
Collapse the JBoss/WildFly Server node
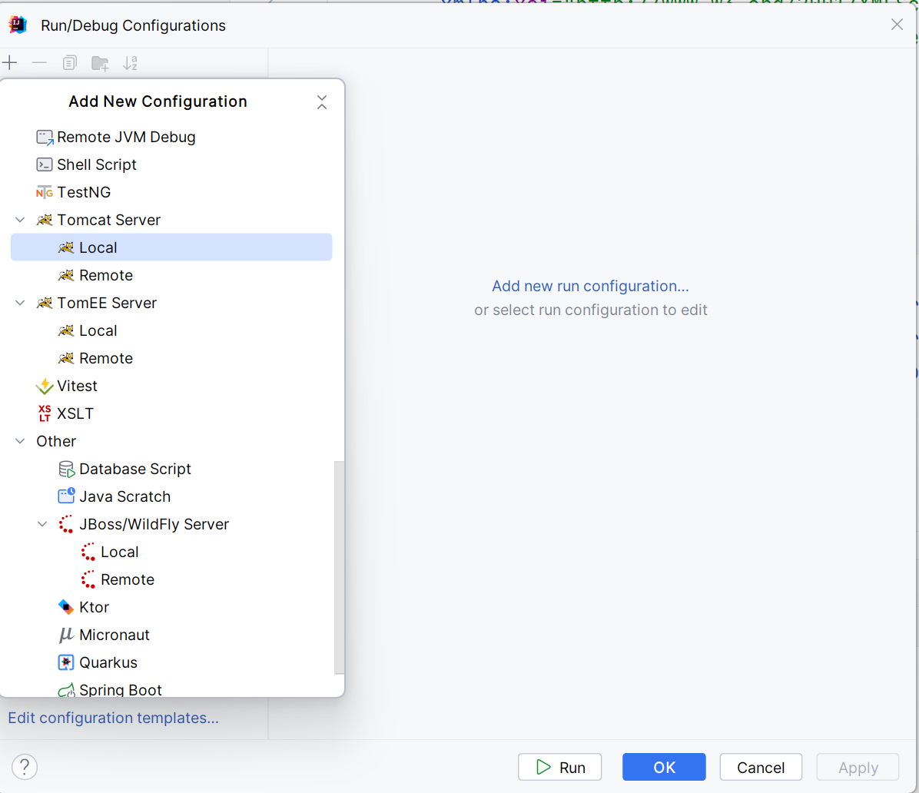pyautogui.click(x=42, y=525)
